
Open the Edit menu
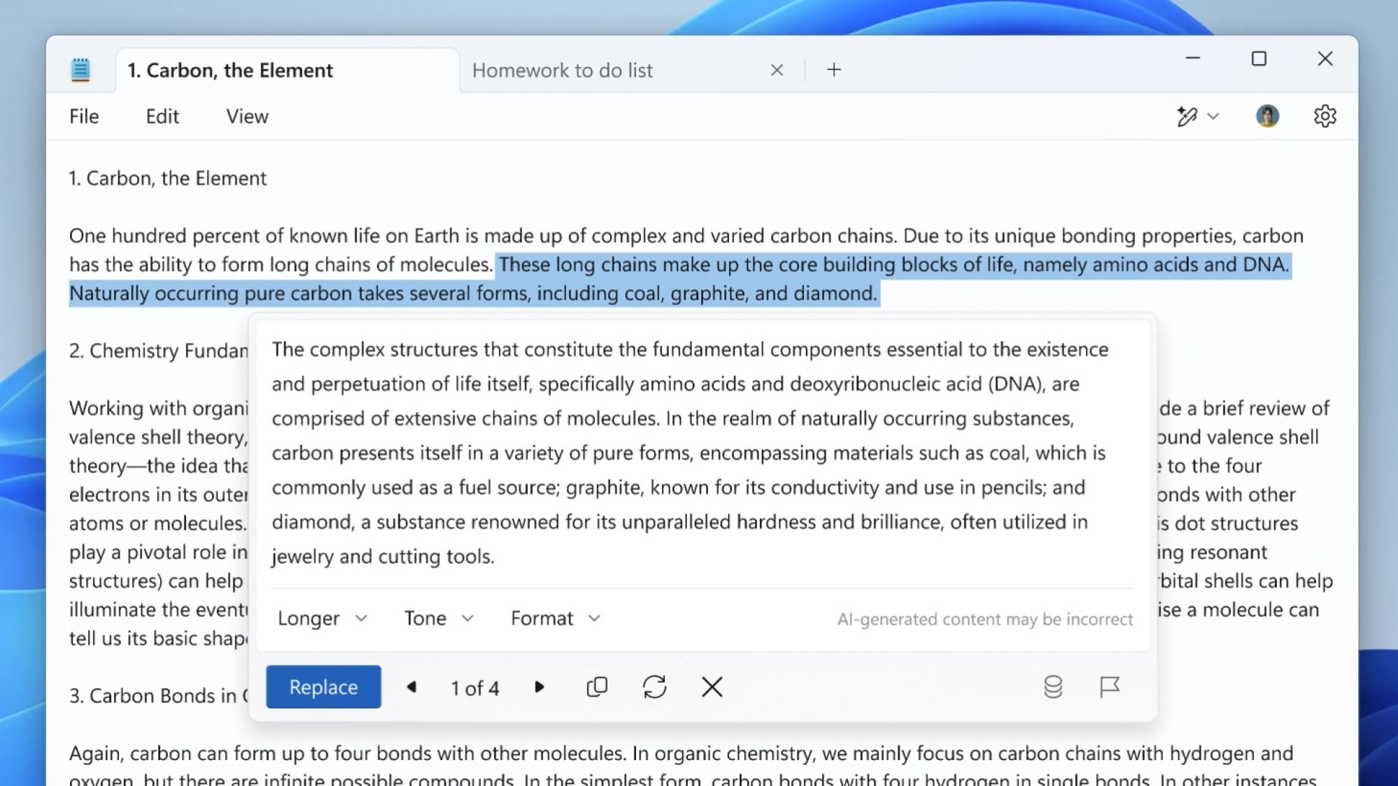tap(162, 115)
